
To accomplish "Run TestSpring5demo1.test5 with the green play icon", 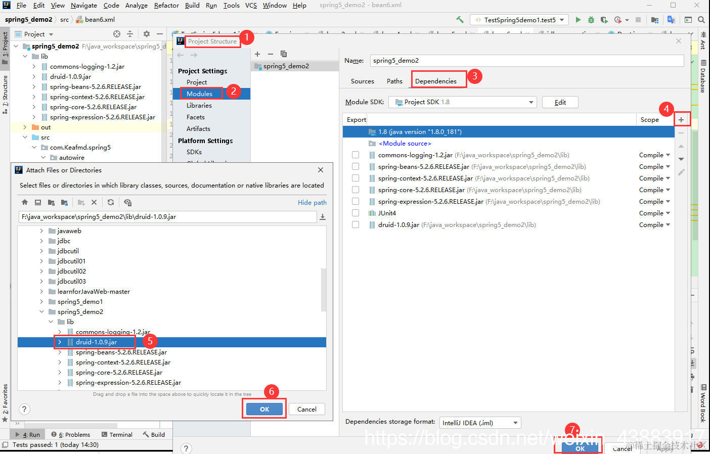I will click(x=578, y=20).
